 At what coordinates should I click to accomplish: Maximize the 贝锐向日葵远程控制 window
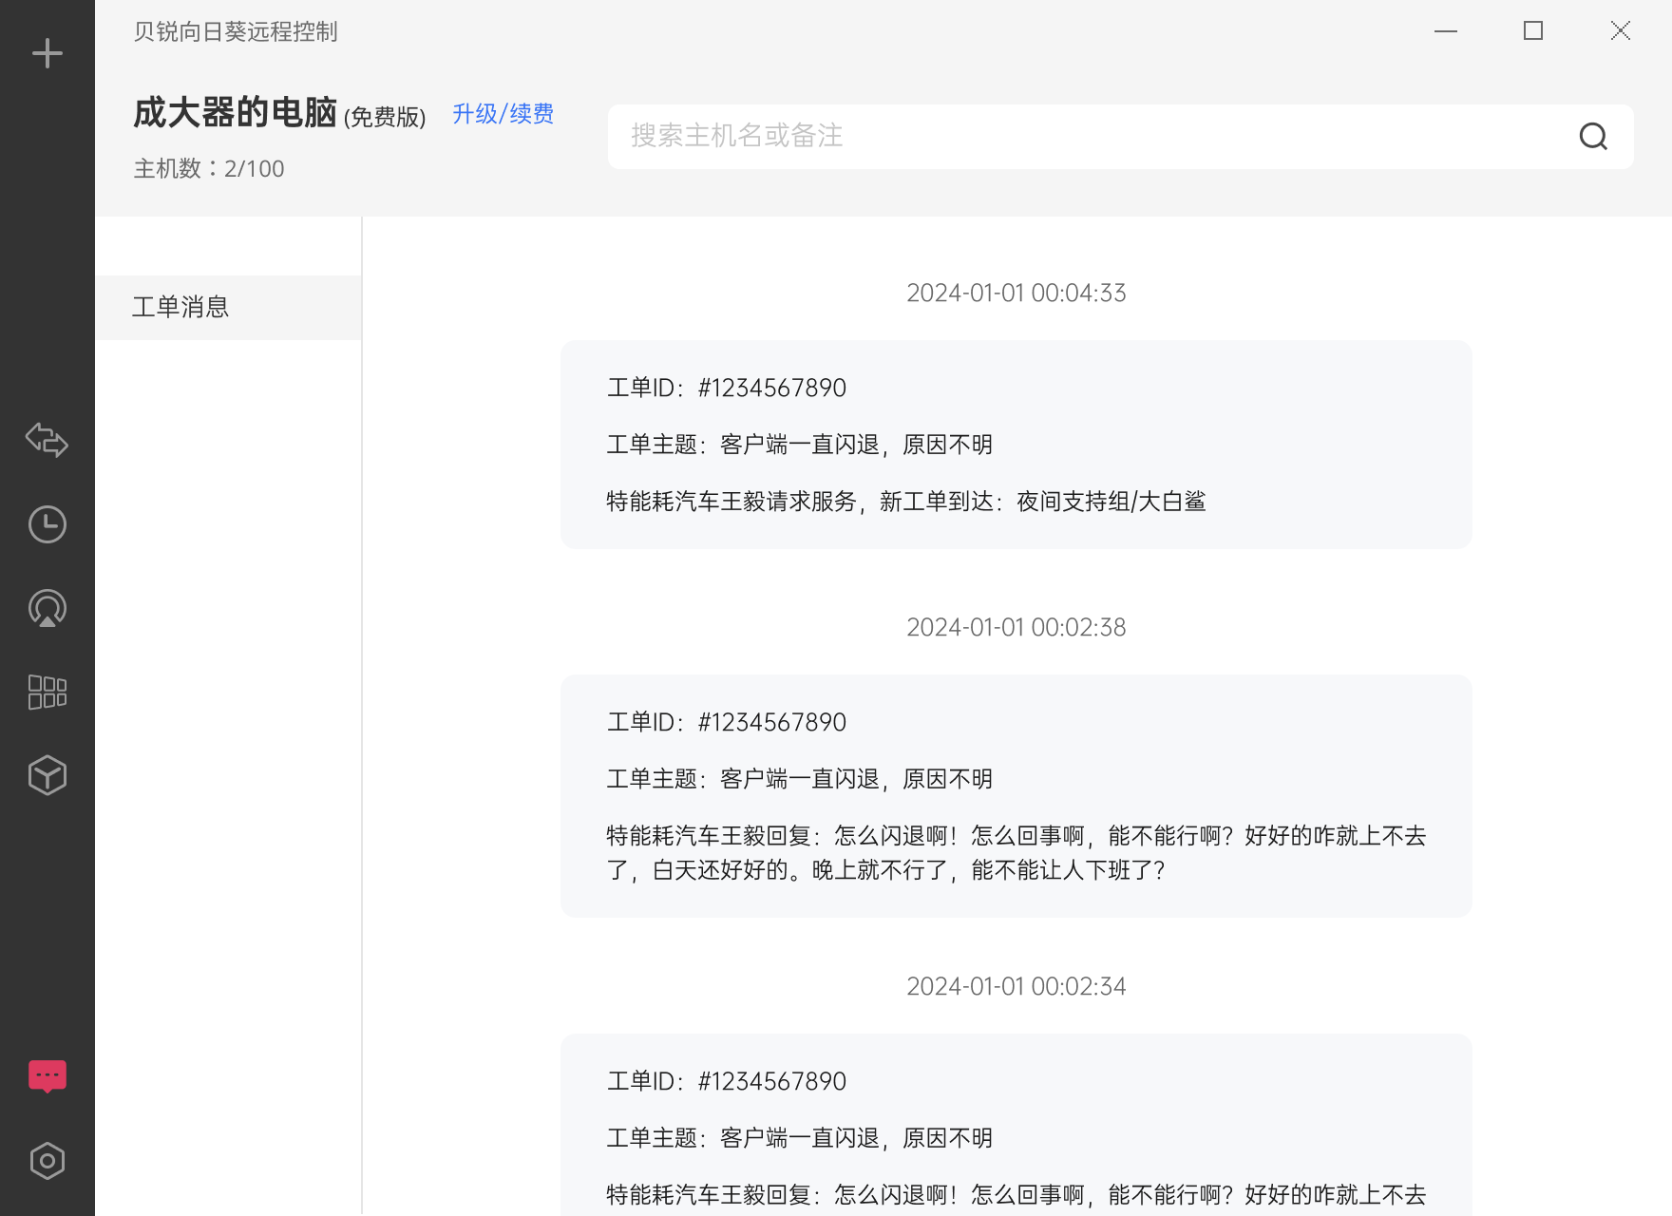1533,31
